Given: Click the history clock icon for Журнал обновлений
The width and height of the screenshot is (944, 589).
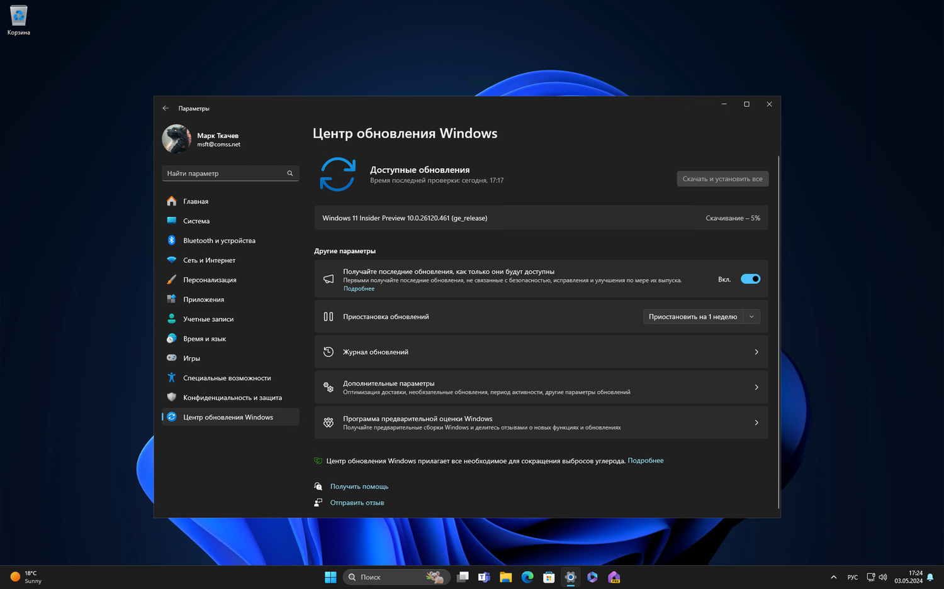Looking at the screenshot, I should coord(329,352).
